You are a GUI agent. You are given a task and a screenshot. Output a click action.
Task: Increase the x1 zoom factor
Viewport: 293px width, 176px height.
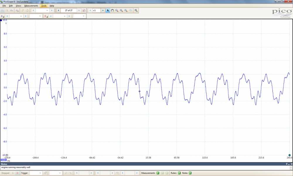point(103,10)
